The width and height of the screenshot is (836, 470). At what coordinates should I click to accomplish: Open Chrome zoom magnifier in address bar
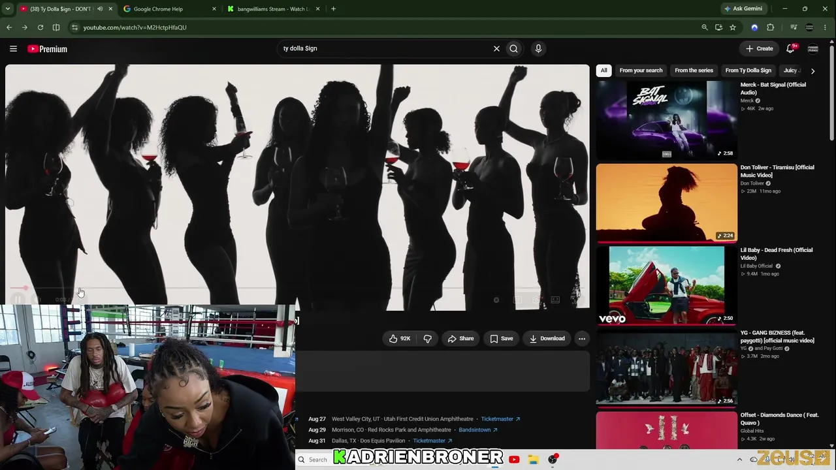point(704,27)
